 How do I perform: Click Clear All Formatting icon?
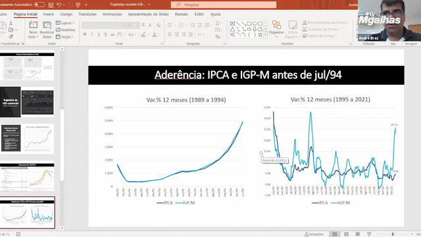tap(159, 25)
